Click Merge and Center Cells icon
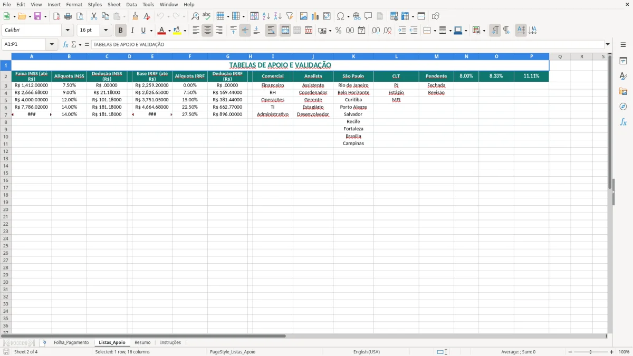Screen dimensions: 633x356 click(x=285, y=31)
